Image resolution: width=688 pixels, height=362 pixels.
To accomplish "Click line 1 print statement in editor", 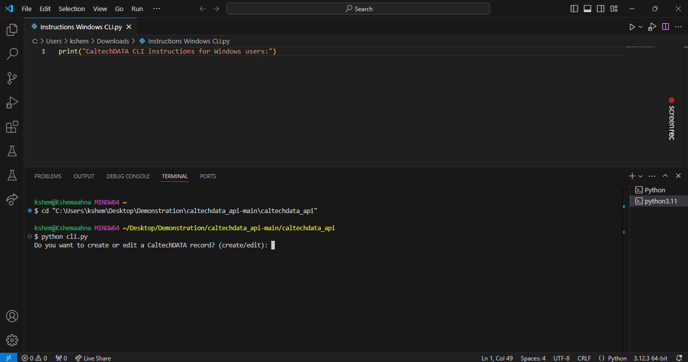I will (167, 51).
